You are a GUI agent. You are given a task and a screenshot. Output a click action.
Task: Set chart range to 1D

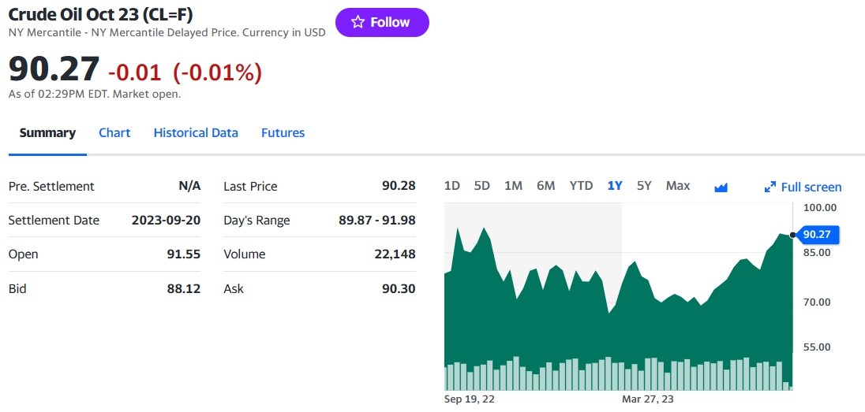click(451, 186)
